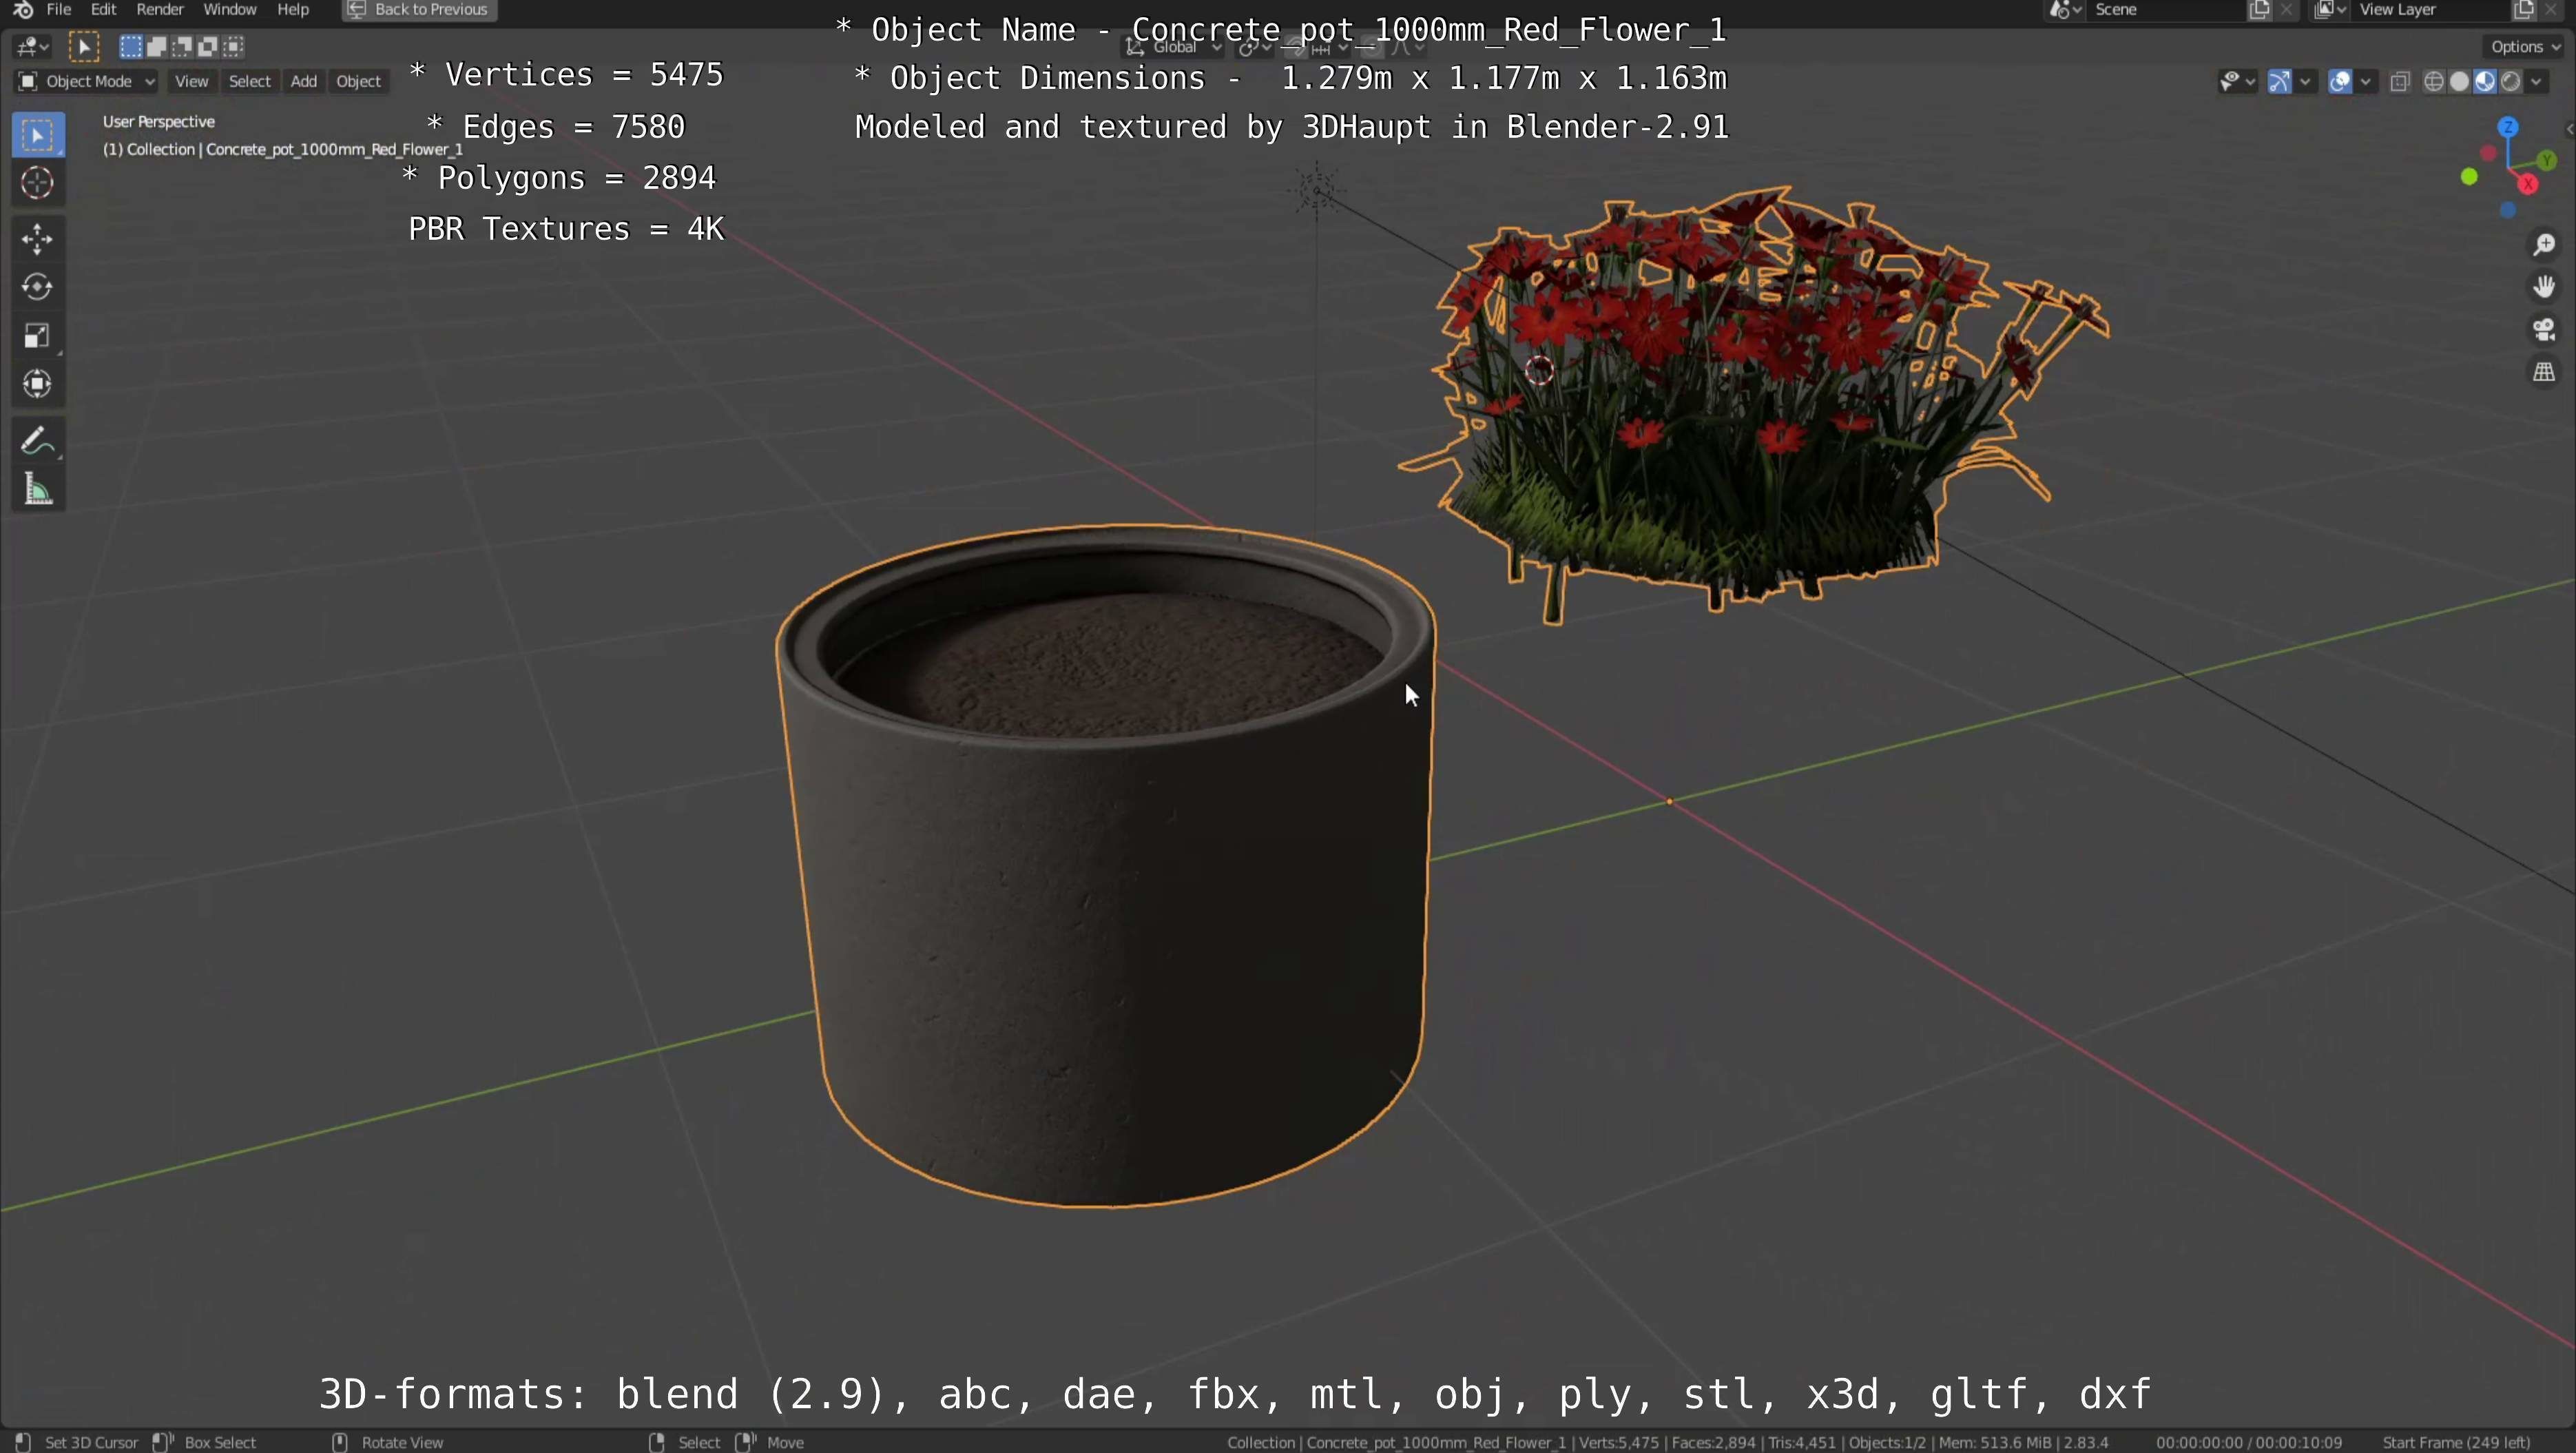Select the Move tool
The width and height of the screenshot is (2576, 1453).
[38, 239]
